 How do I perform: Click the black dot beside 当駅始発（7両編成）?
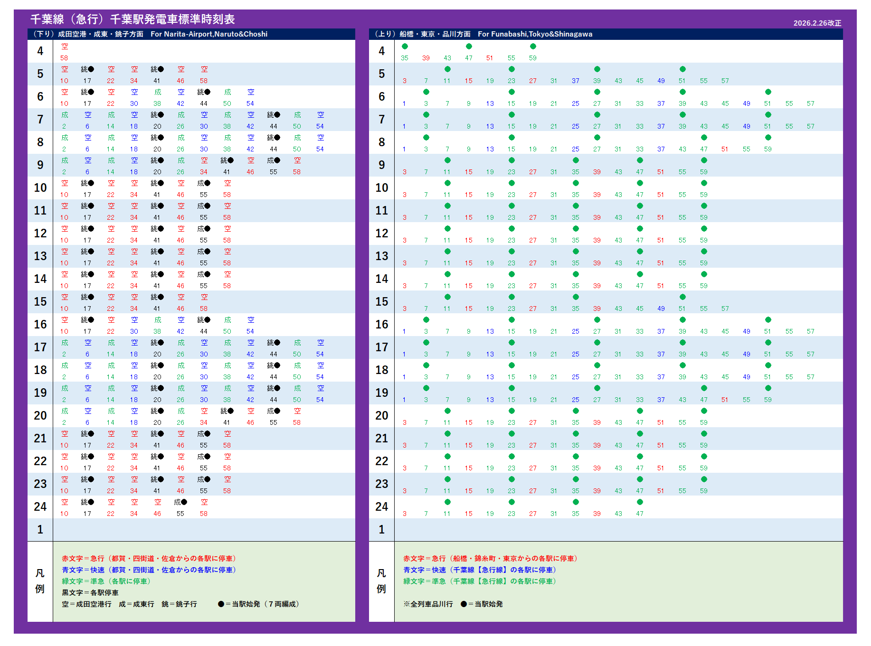point(221,604)
